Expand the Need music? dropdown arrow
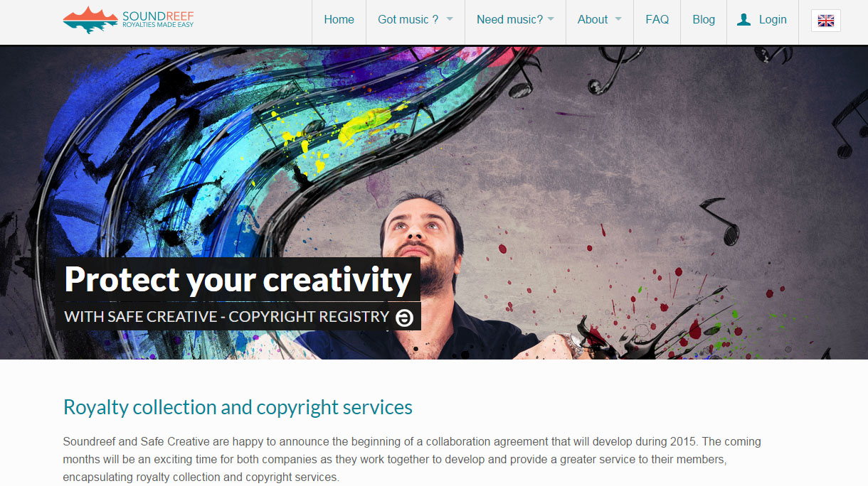Image resolution: width=868 pixels, height=486 pixels. point(551,19)
